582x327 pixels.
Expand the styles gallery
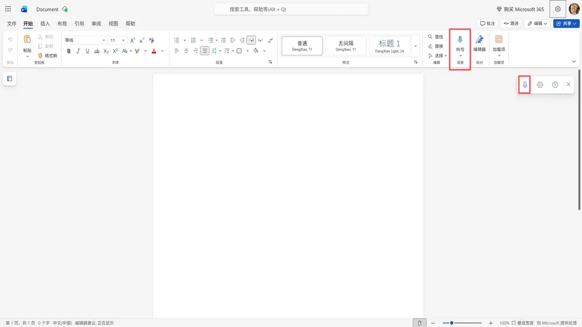(416, 46)
